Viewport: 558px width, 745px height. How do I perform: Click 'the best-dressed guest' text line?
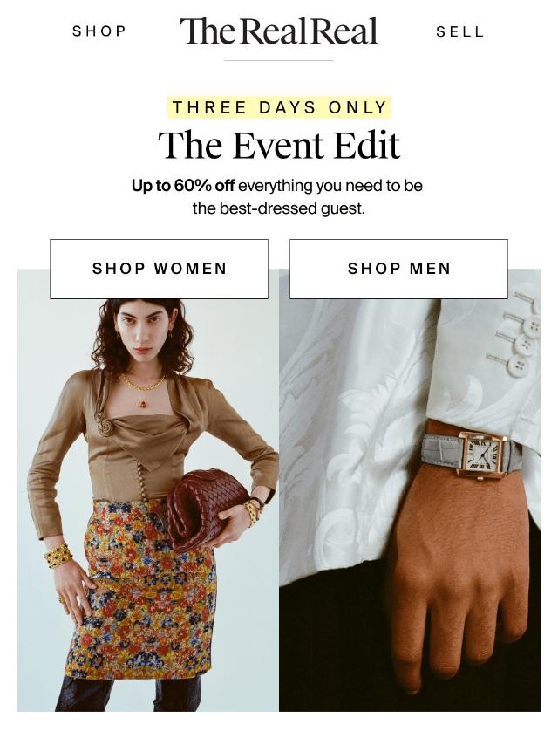tap(279, 208)
